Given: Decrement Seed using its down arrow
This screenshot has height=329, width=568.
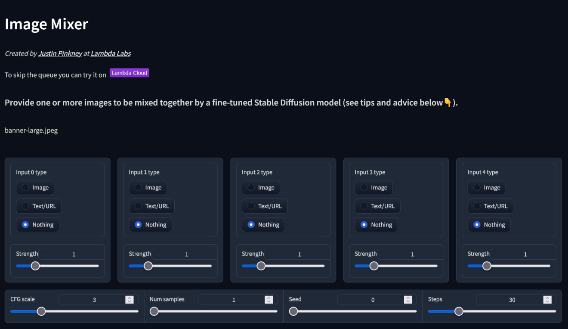Looking at the screenshot, I should pyautogui.click(x=407, y=301).
